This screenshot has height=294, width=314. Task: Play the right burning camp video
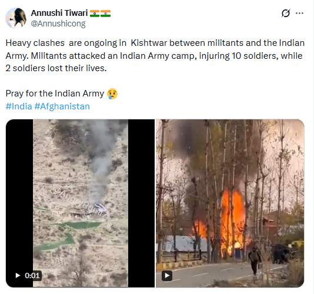[x=167, y=276]
